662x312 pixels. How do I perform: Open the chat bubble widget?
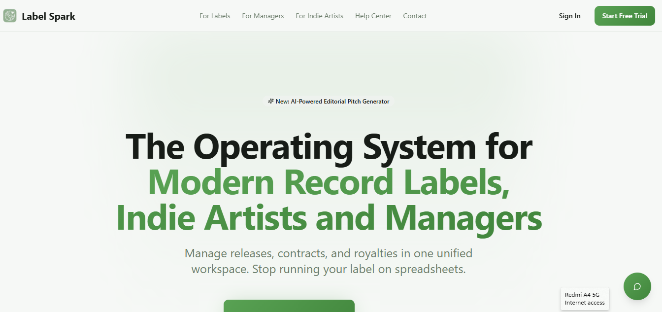pyautogui.click(x=637, y=286)
